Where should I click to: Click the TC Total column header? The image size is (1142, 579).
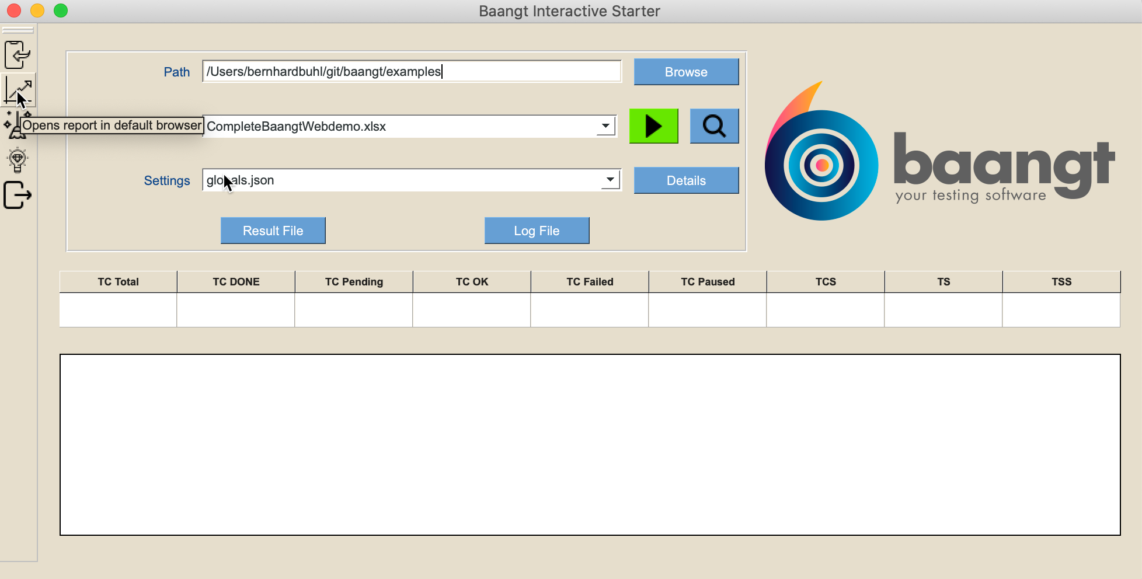pos(118,281)
